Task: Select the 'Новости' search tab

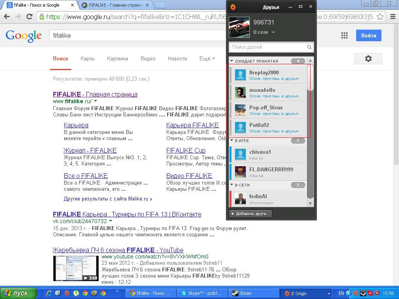Action: point(177,59)
